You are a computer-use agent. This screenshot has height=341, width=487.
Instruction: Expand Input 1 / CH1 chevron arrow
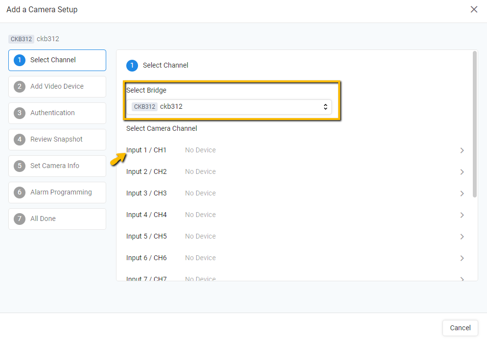[x=462, y=150]
